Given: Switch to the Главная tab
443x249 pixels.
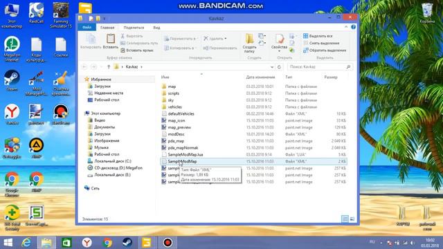Looking at the screenshot, I should [107, 28].
